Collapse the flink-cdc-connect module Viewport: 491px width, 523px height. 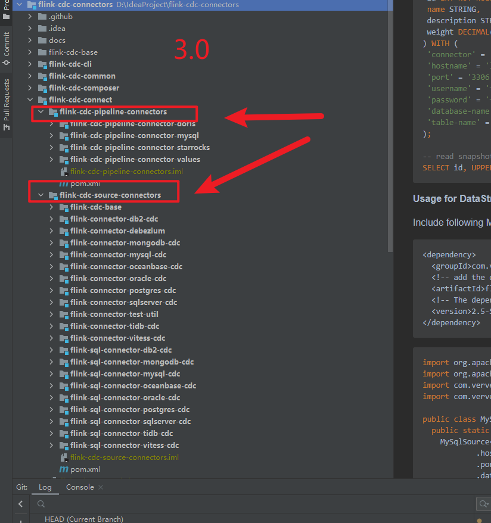(x=30, y=99)
